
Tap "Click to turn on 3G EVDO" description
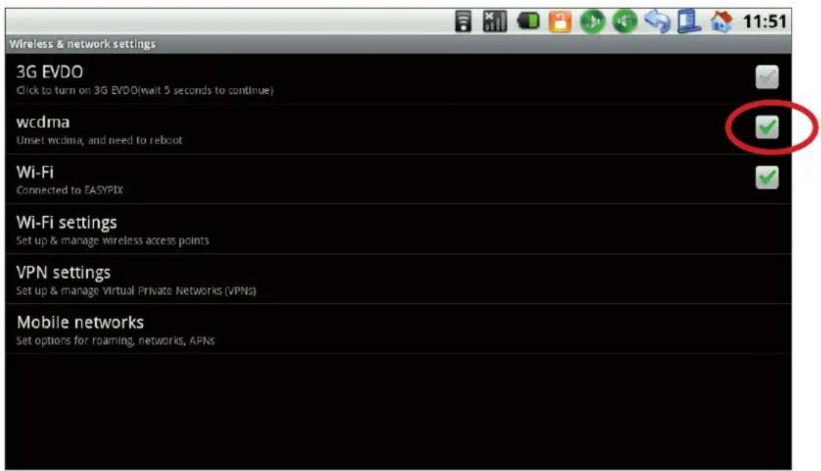(x=145, y=90)
